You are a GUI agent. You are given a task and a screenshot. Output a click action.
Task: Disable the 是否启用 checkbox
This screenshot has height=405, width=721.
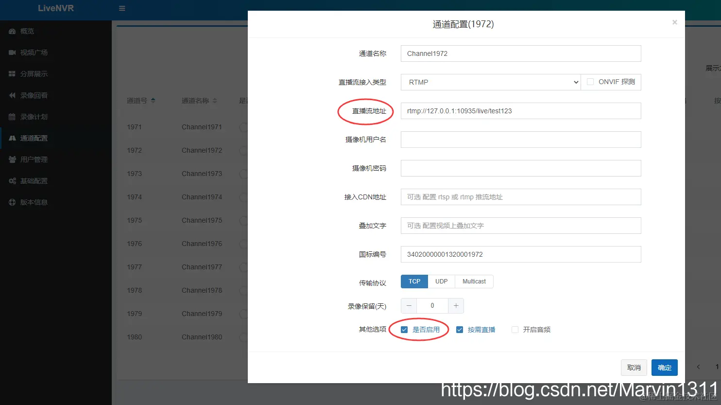click(x=404, y=329)
